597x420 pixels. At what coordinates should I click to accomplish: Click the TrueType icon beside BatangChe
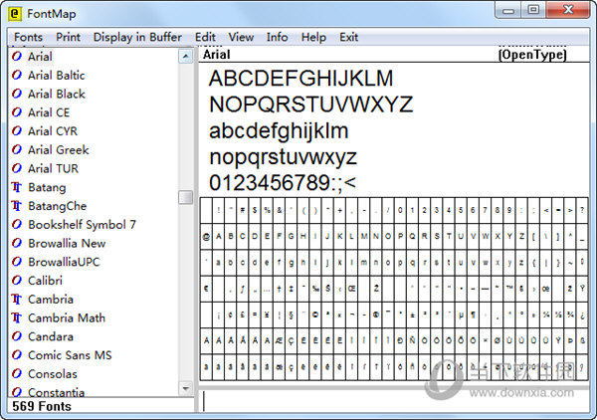pos(17,206)
